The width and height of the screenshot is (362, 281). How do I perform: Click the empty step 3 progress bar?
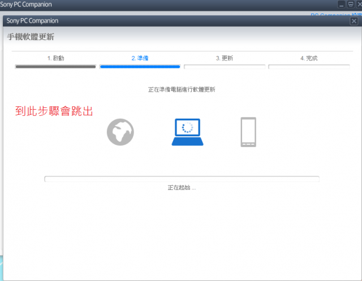(x=225, y=67)
